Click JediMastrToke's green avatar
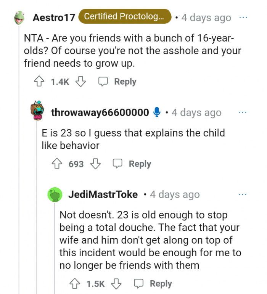The height and width of the screenshot is (294, 267). coord(55,194)
